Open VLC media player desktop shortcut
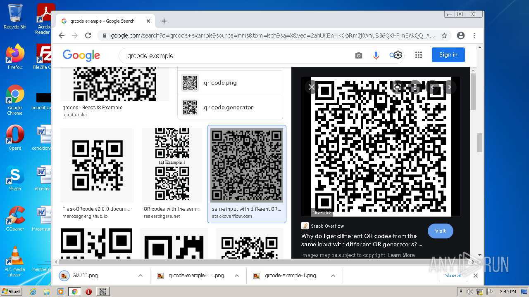The width and height of the screenshot is (529, 297). (15, 262)
